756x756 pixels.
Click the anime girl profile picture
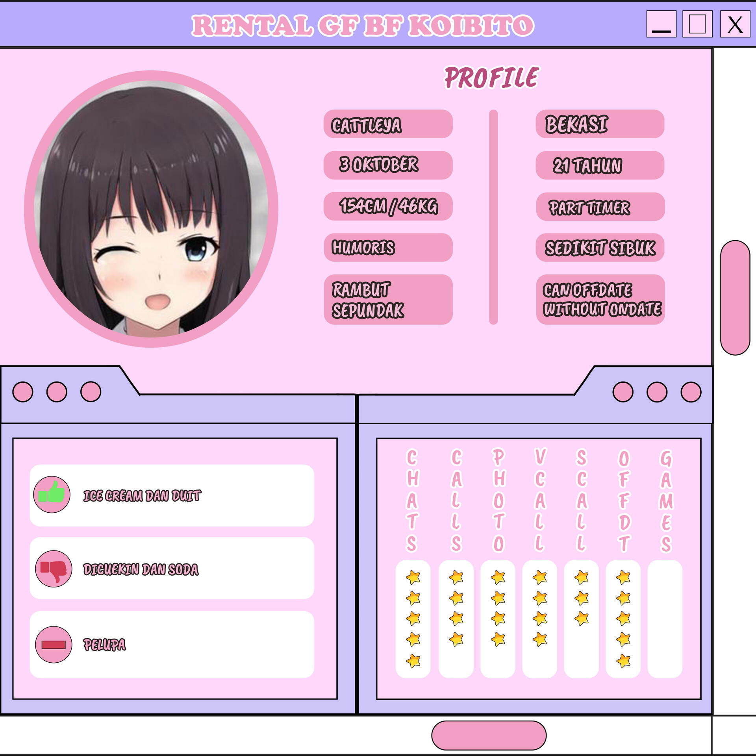click(x=151, y=209)
